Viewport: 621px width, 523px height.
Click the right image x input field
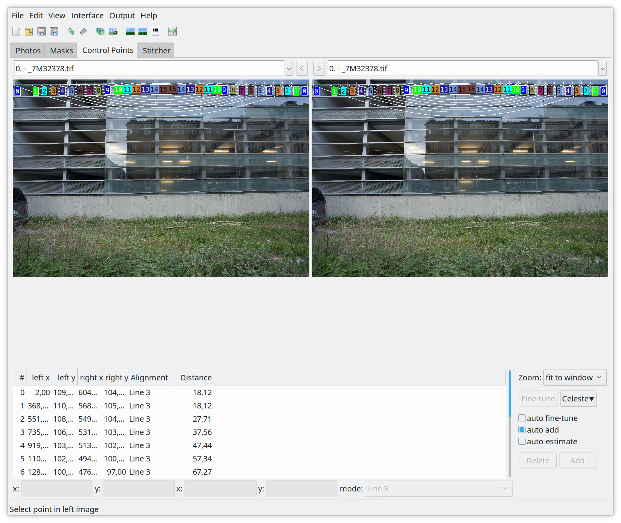click(x=220, y=488)
